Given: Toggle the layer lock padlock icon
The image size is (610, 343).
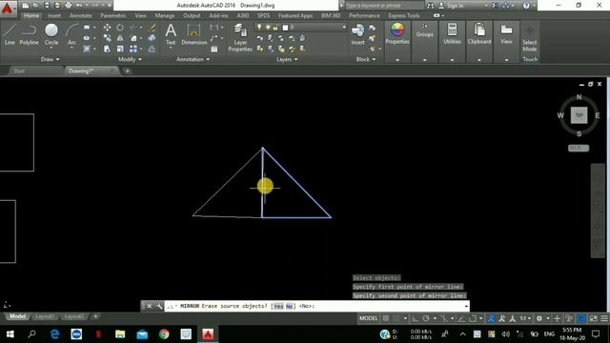Looking at the screenshot, I should pyautogui.click(x=275, y=28).
